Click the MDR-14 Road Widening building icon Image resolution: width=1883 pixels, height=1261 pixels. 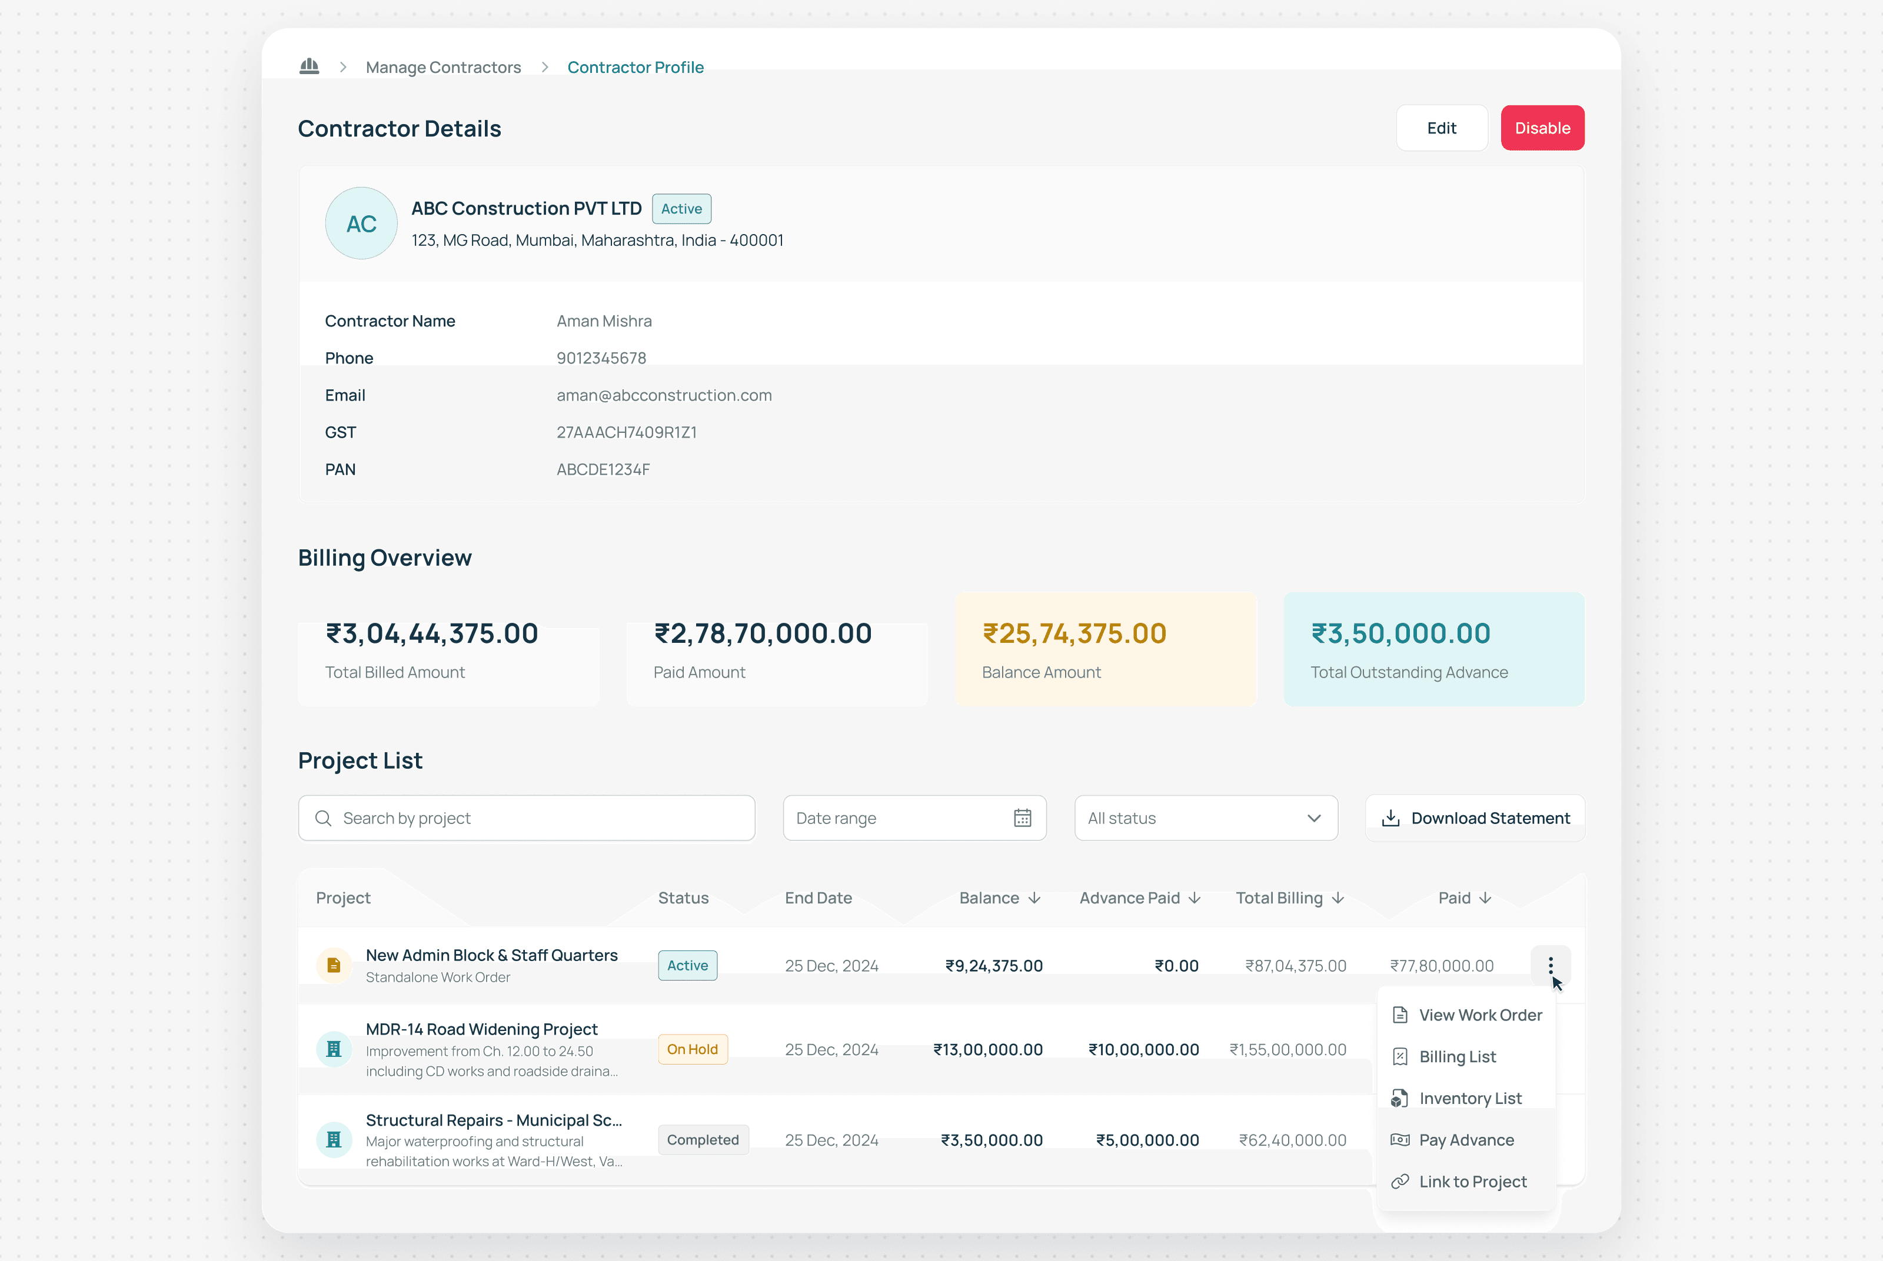pos(334,1049)
